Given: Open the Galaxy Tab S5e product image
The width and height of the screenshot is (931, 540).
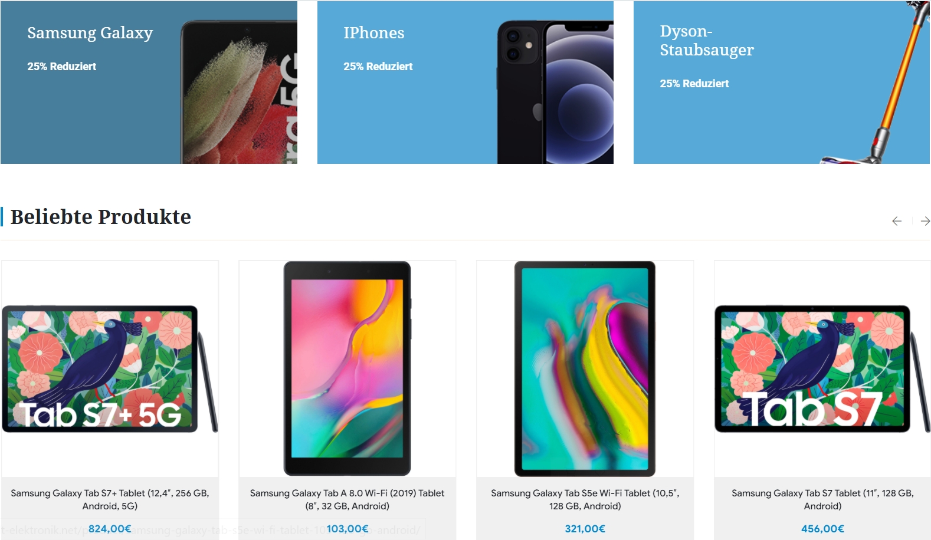Looking at the screenshot, I should coord(585,369).
